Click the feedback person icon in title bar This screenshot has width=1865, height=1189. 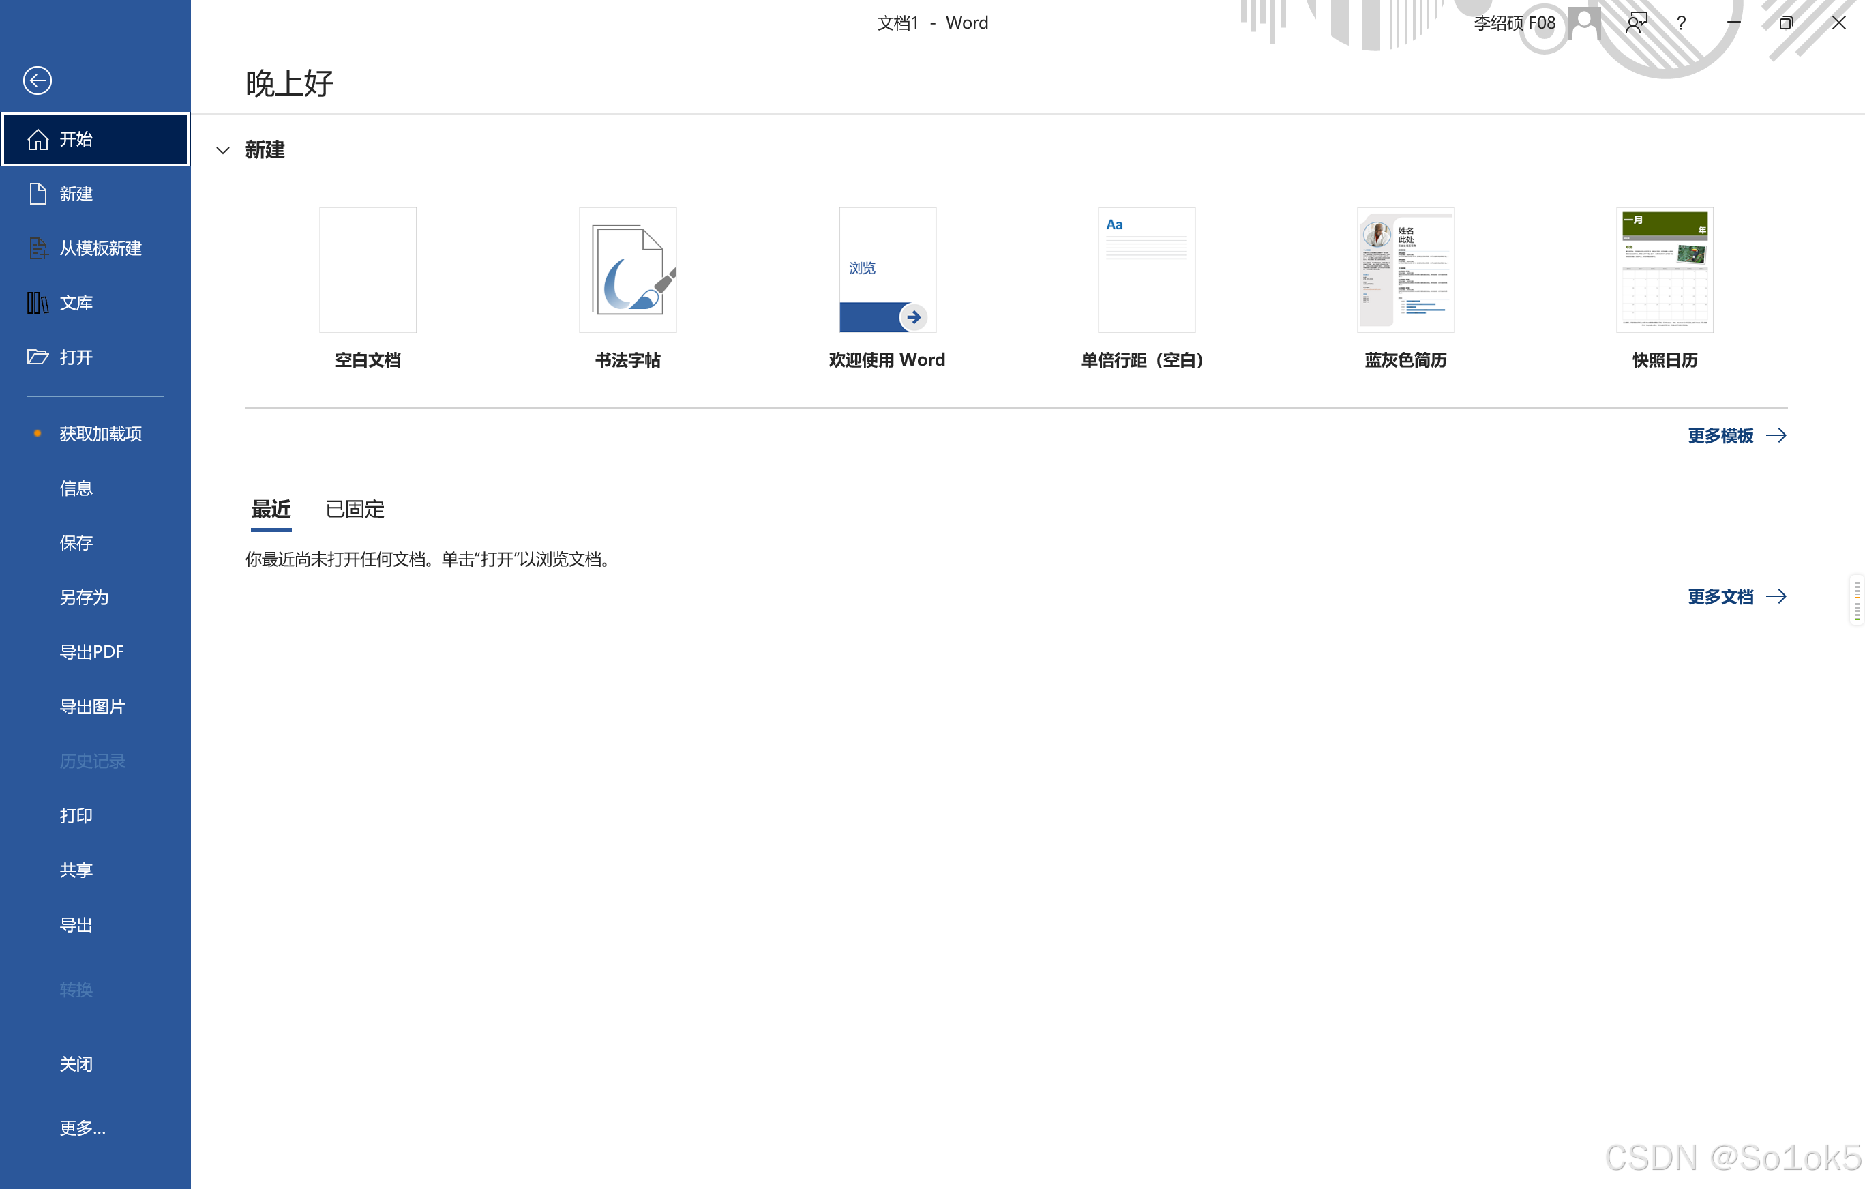coord(1636,23)
